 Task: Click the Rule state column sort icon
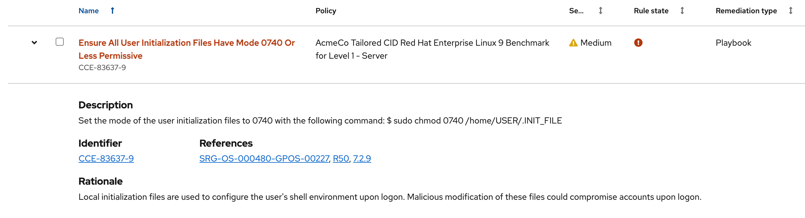[682, 10]
